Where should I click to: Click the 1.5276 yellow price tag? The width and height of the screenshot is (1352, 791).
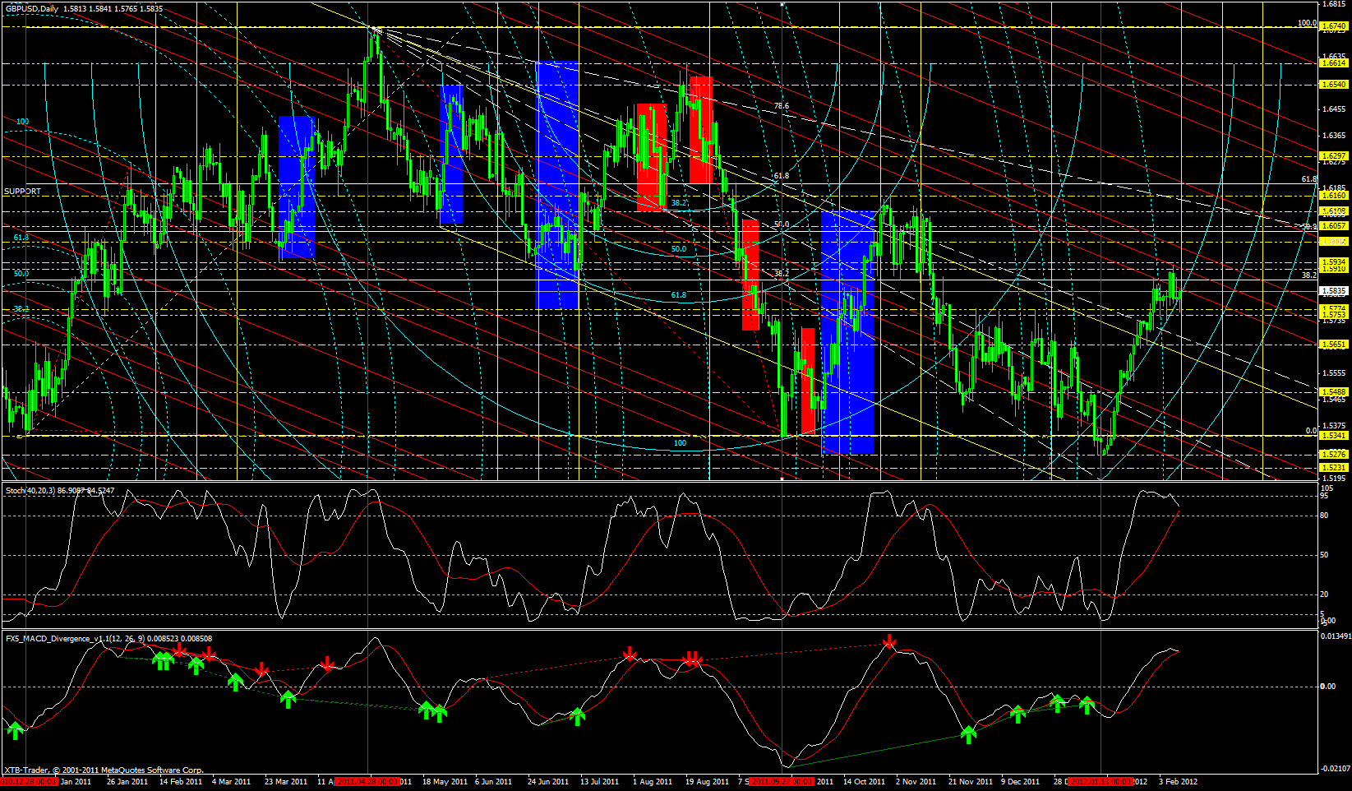[x=1333, y=454]
